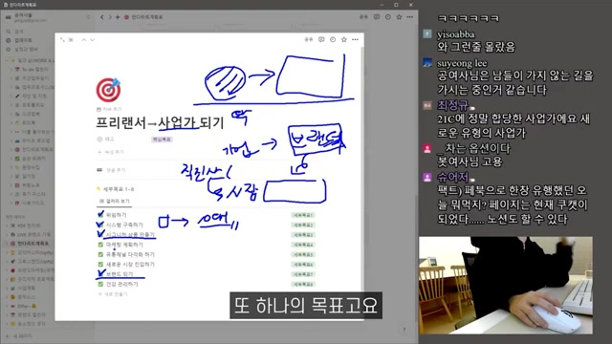Click webcam video thumbnail
The image size is (612, 344).
click(506, 285)
